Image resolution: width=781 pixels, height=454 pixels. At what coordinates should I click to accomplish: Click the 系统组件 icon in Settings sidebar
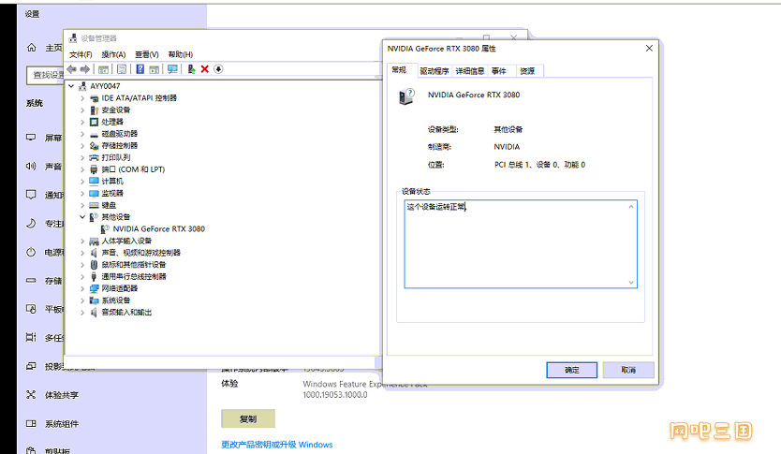pos(31,424)
